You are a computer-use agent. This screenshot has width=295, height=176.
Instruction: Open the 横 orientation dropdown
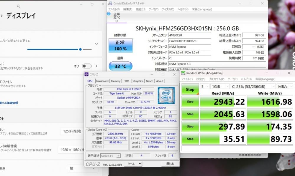tap(83, 168)
